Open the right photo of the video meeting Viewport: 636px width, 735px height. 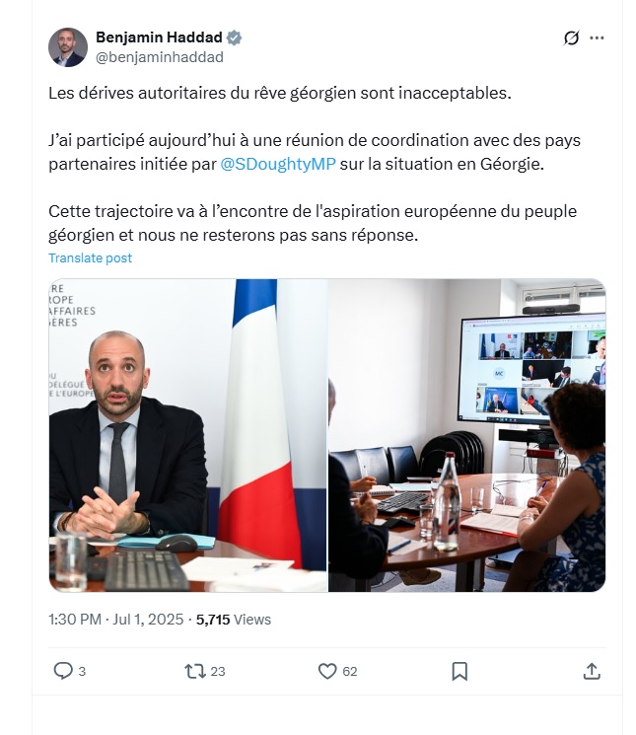(467, 435)
